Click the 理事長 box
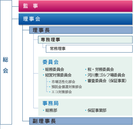This screenshot has height=129, width=134. [x=81, y=30]
